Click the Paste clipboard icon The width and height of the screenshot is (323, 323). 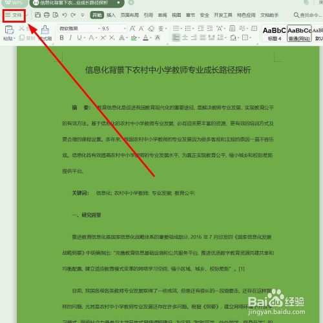[x=9, y=30]
